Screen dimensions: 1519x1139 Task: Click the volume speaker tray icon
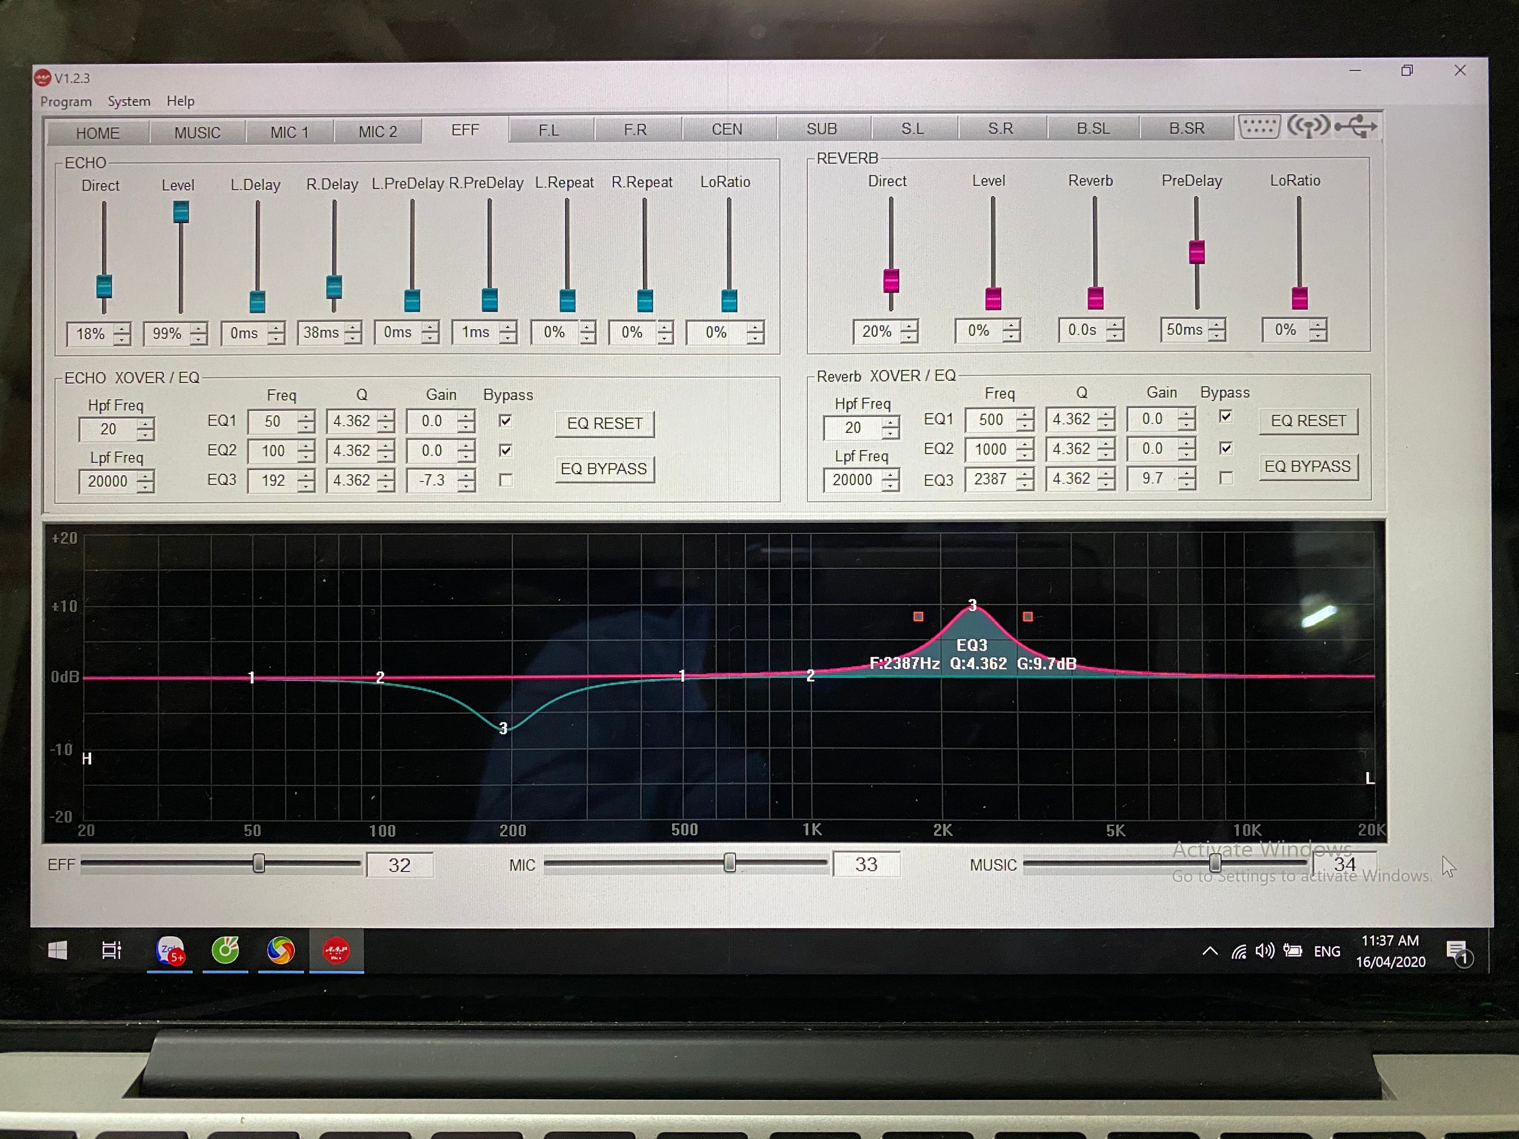[x=1263, y=951]
